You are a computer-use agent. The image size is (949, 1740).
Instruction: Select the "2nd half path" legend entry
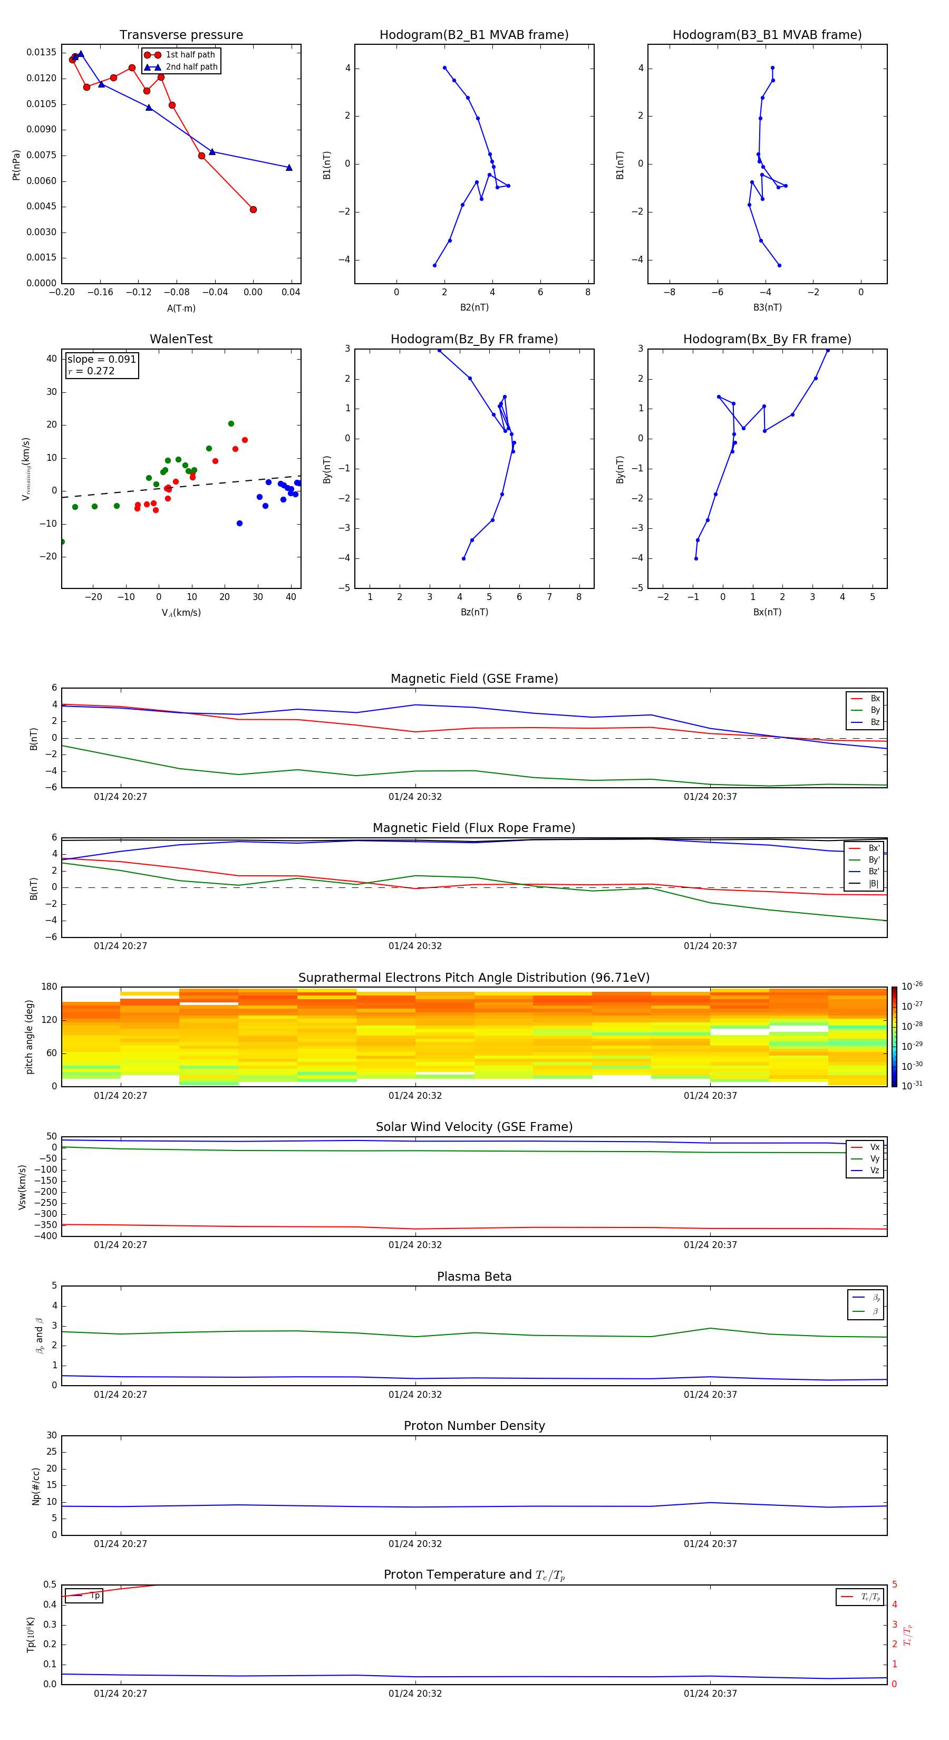[x=182, y=67]
